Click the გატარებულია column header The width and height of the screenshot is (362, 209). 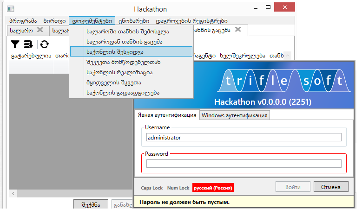coord(31,56)
